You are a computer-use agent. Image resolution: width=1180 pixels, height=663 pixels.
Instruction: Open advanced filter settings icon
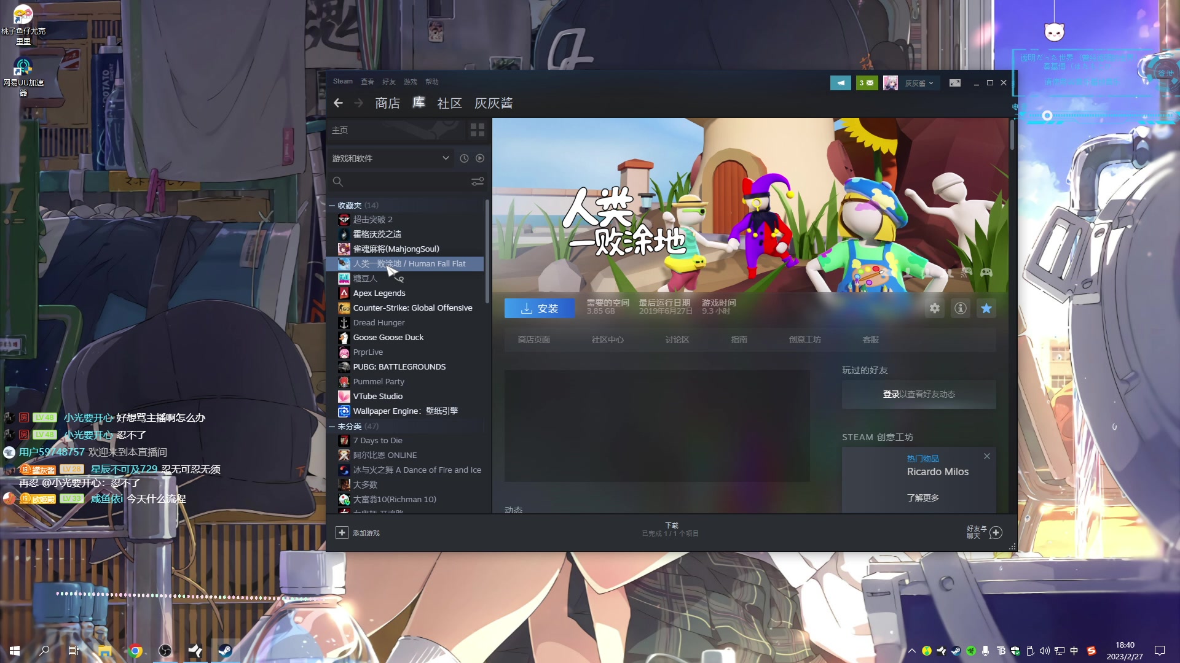[x=478, y=182]
